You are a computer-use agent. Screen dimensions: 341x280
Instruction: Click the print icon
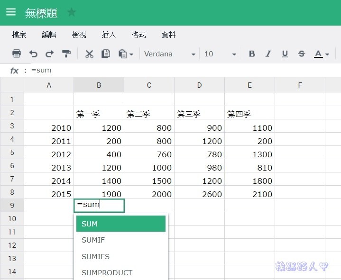coord(17,54)
